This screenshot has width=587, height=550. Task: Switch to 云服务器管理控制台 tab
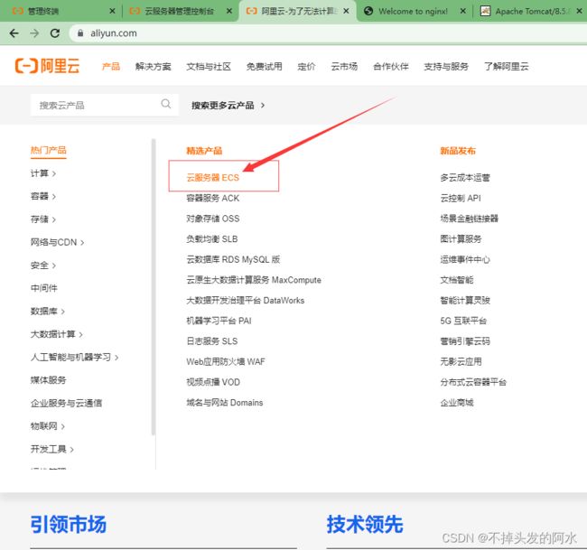pos(179,11)
